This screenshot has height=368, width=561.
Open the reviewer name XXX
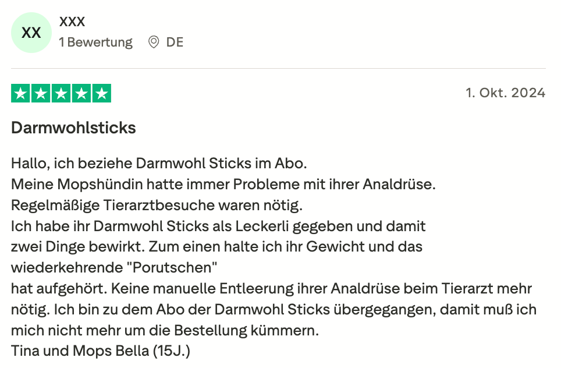click(x=72, y=22)
